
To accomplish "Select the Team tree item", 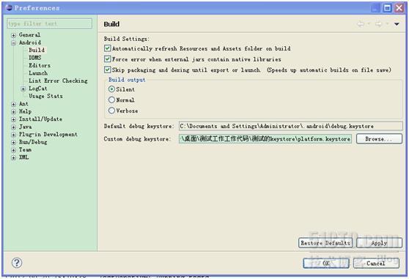I will pos(25,150).
